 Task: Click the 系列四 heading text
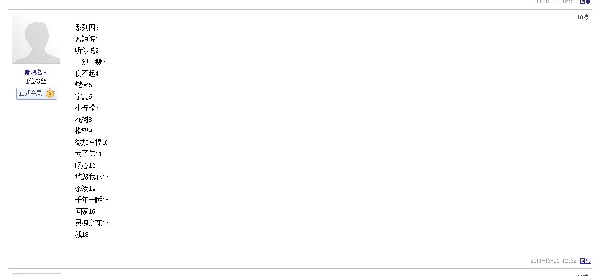tap(87, 27)
